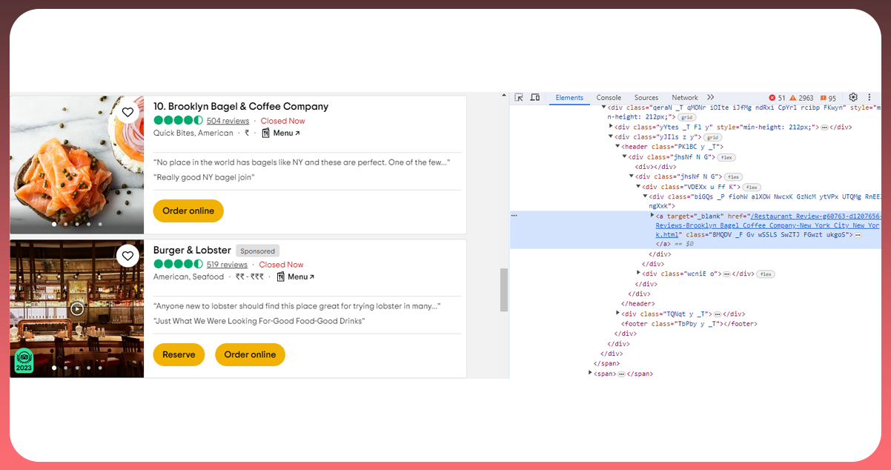Save Brooklyn Bagel with the heart icon
Screen dimensions: 891x470
[x=127, y=112]
